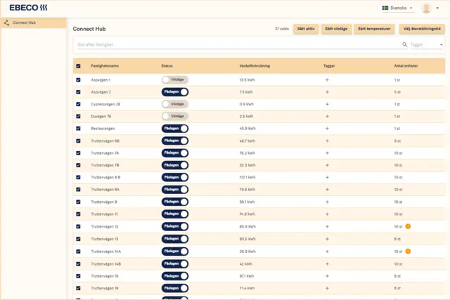450x300 pixels.
Task: Open the Svenska language dropdown
Action: pyautogui.click(x=397, y=8)
